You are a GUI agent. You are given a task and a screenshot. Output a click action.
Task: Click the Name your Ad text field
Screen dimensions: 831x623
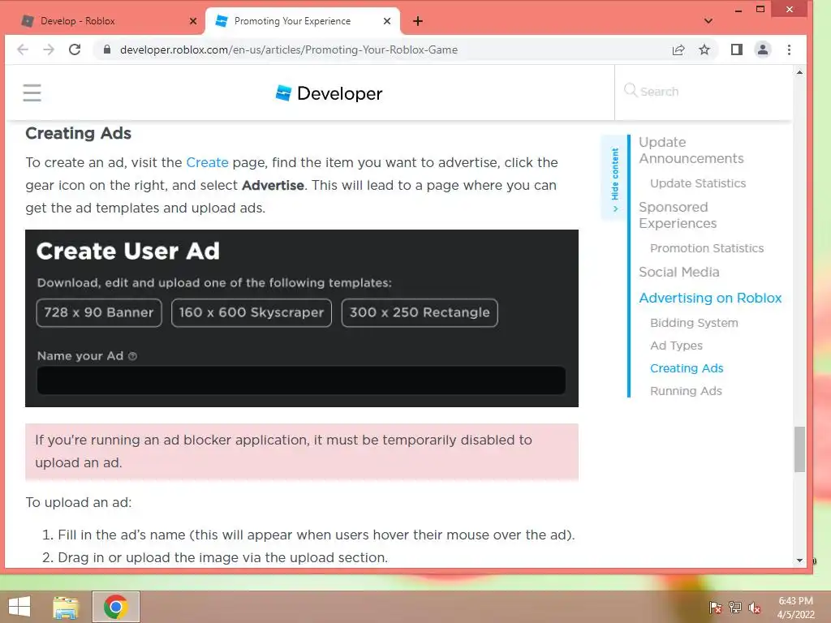point(301,380)
